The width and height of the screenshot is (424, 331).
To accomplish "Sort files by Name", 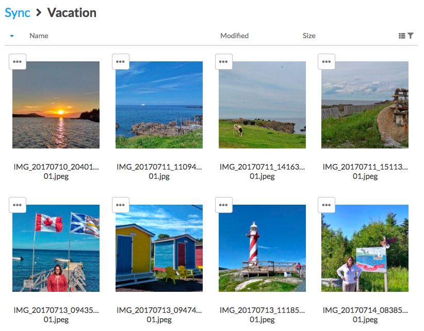I will tap(40, 36).
